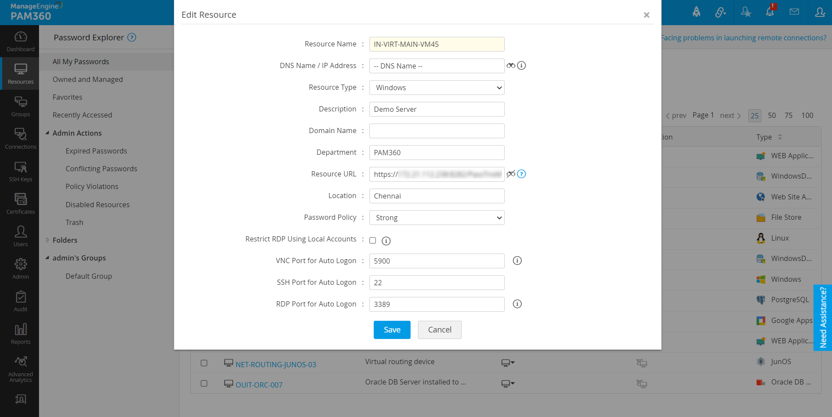This screenshot has width=832, height=417.
Task: Tick the checkbox for NET-ROUTING-JUNOS-03
Action: (x=204, y=363)
